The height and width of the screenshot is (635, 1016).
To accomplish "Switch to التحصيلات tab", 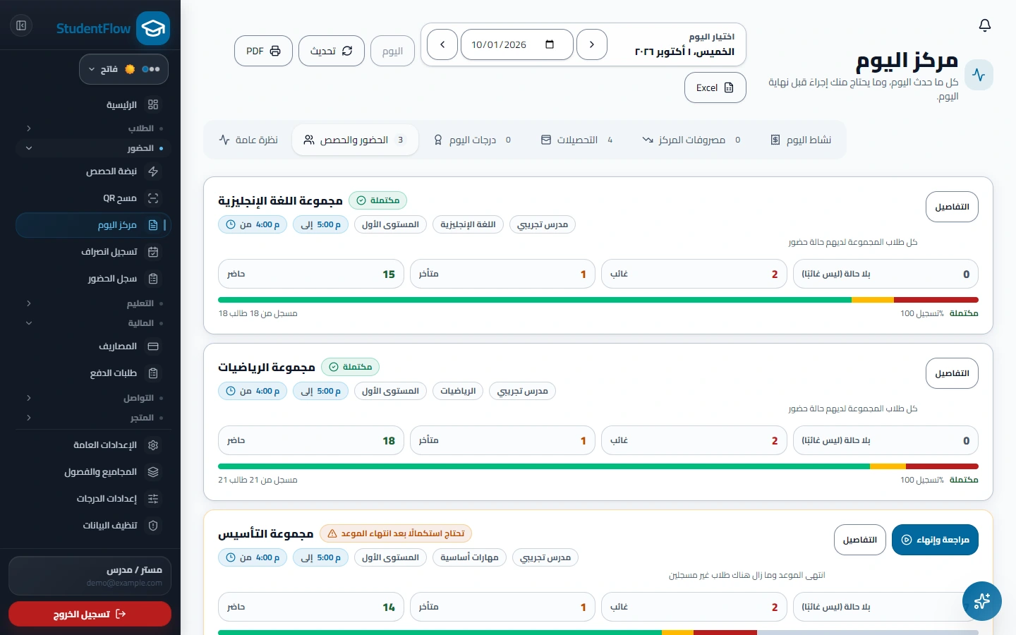I will (577, 140).
